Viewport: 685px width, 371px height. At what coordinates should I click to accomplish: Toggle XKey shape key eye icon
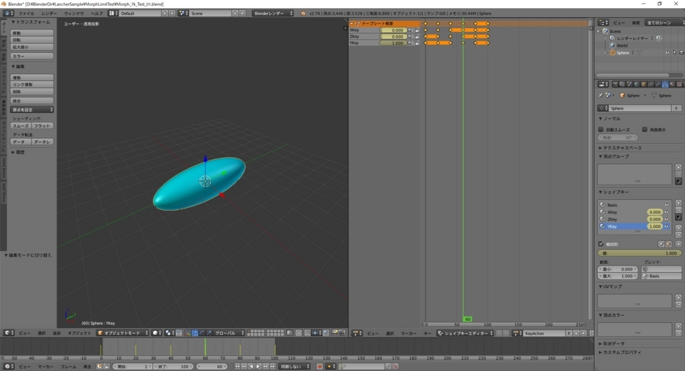(667, 212)
